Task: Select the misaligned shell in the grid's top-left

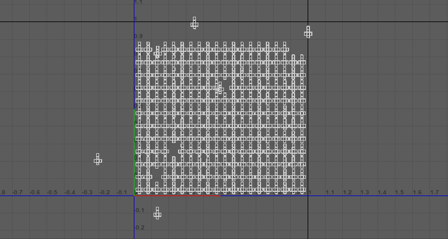Action: tap(157, 52)
